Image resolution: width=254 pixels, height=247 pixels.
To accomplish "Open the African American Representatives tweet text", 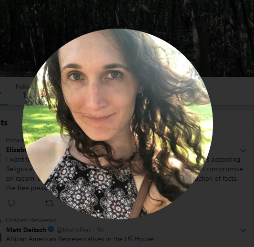I will (x=81, y=239).
